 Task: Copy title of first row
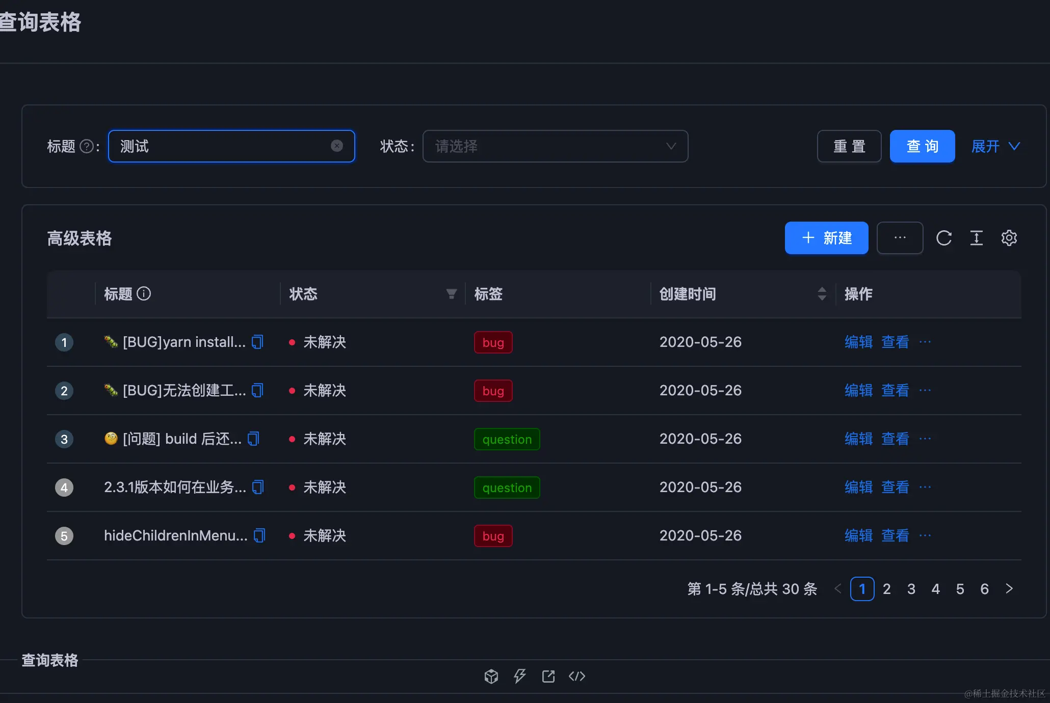258,342
